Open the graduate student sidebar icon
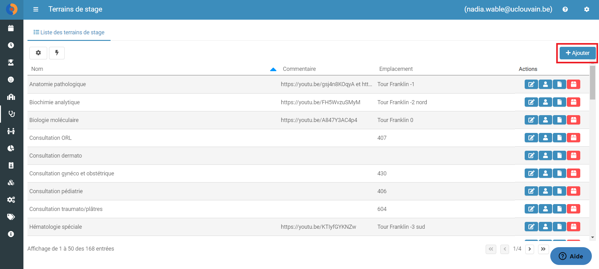The height and width of the screenshot is (269, 599). [11, 62]
